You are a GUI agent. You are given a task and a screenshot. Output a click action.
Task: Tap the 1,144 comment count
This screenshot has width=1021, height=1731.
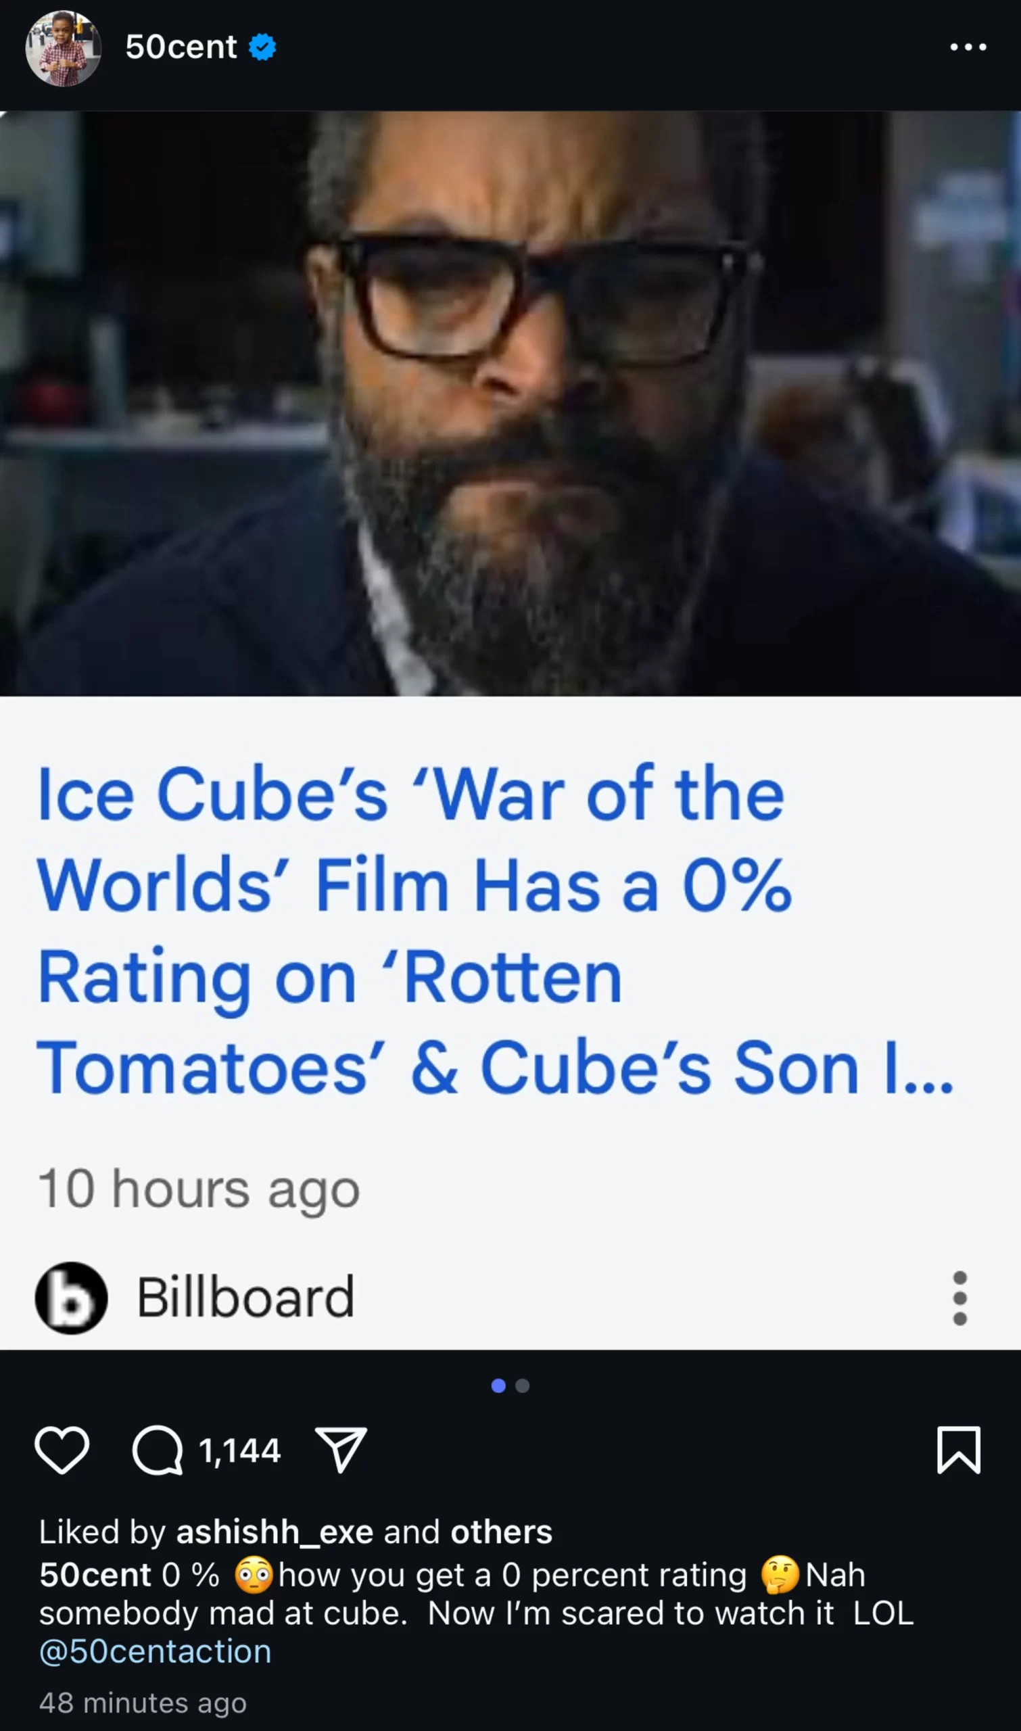click(x=239, y=1450)
